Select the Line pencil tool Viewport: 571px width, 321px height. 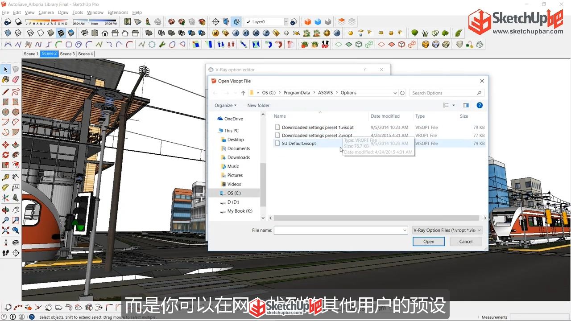5,92
